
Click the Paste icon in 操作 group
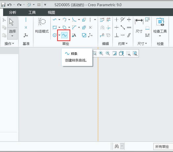click(4, 35)
